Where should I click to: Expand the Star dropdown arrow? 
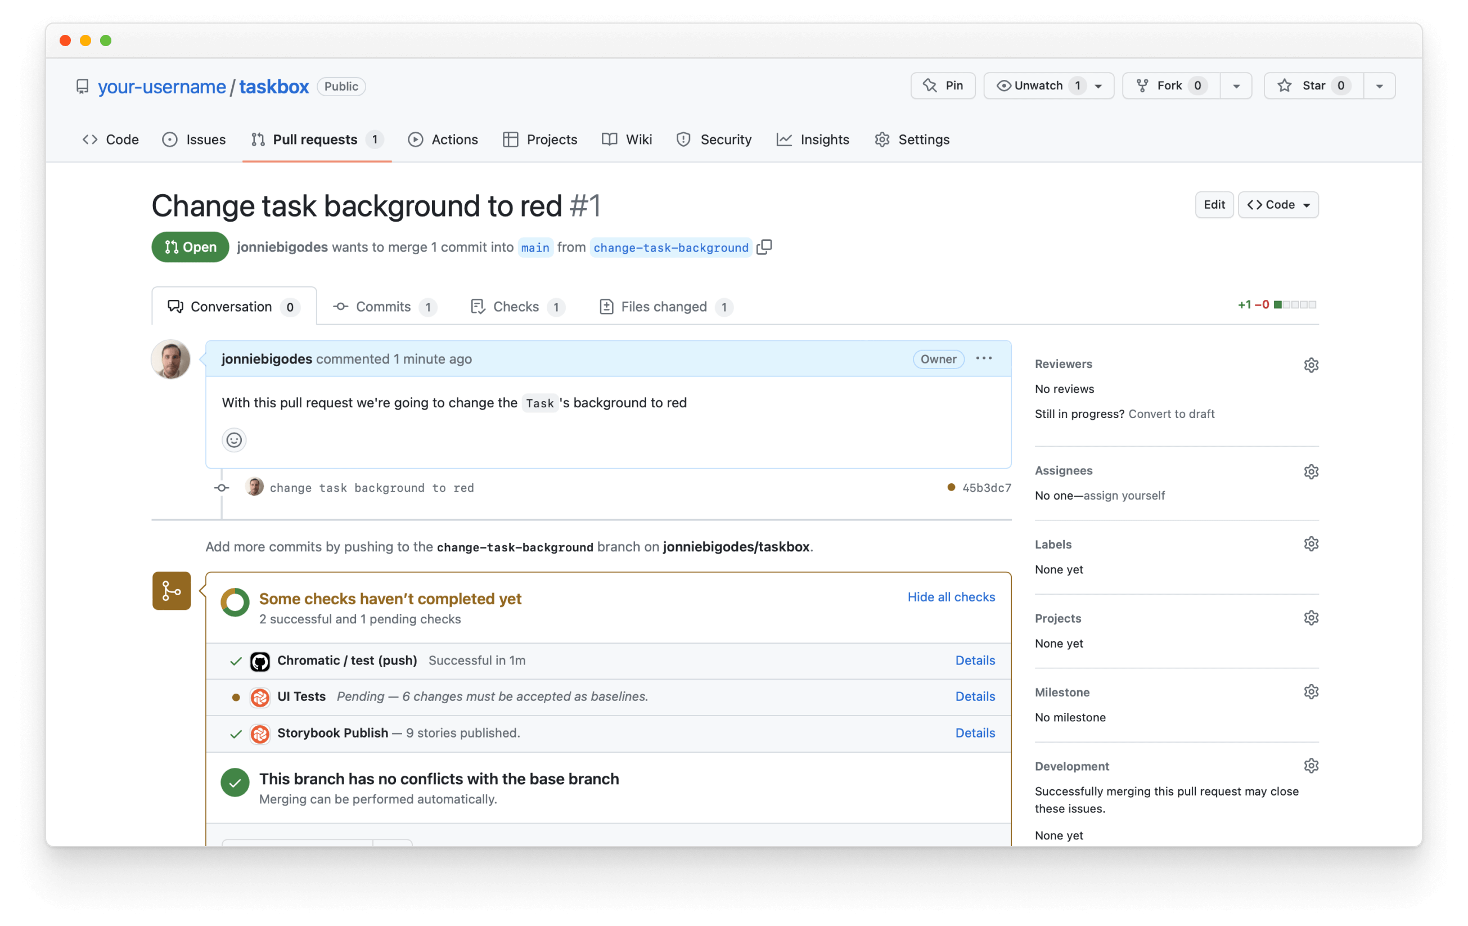click(x=1380, y=86)
